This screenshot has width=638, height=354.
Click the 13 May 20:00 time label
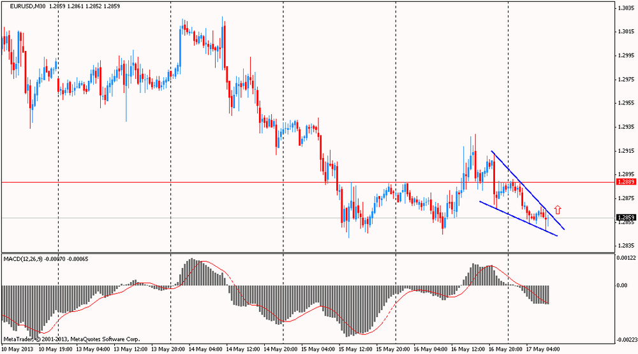tap(168, 349)
